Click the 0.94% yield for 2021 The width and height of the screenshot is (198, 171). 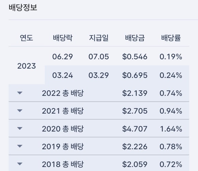(171, 111)
